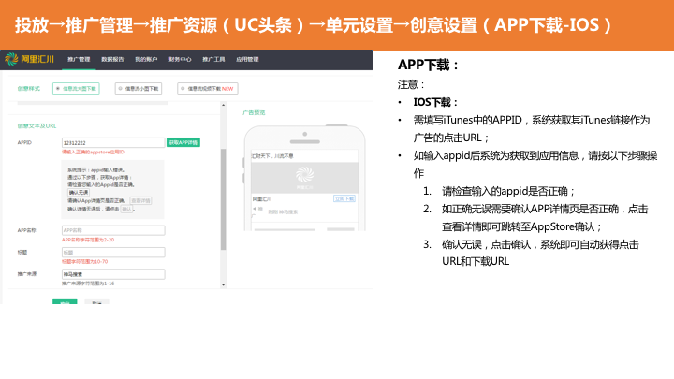Image resolution: width=674 pixels, height=379 pixels.
Task: Click the 阿里汇川 logo icon
Action: tap(11, 59)
